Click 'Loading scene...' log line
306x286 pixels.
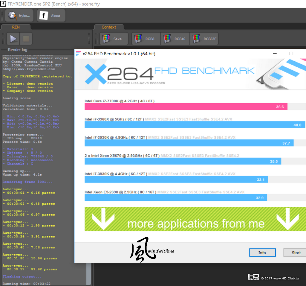point(20,98)
